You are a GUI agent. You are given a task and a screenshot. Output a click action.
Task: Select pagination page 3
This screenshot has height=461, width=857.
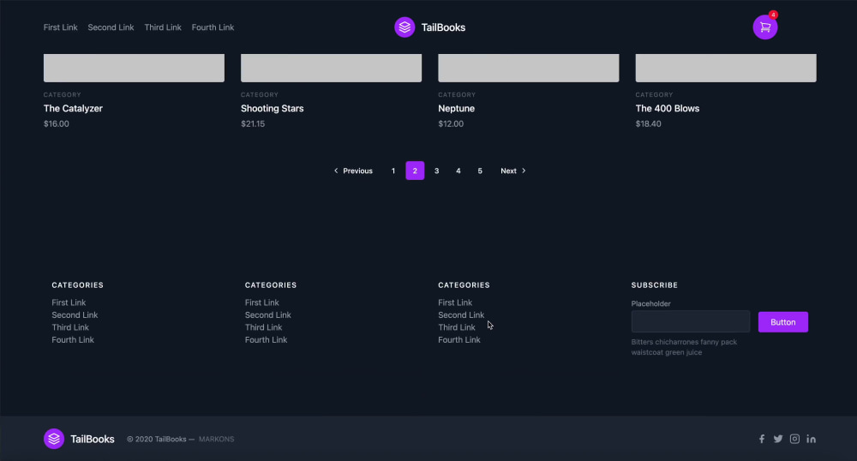coord(437,171)
